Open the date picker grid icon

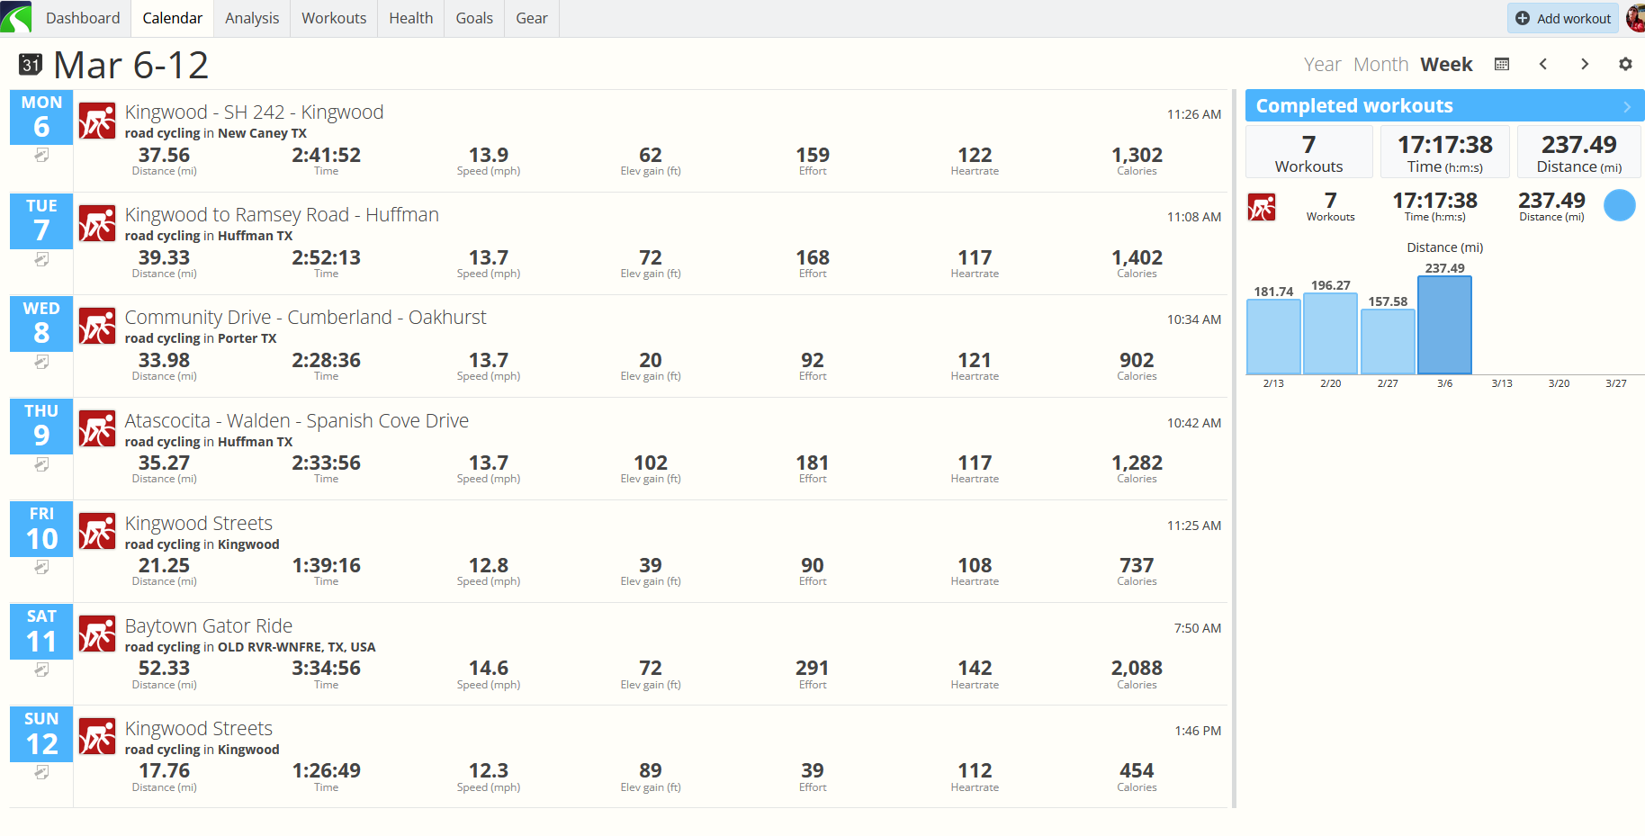[1502, 64]
